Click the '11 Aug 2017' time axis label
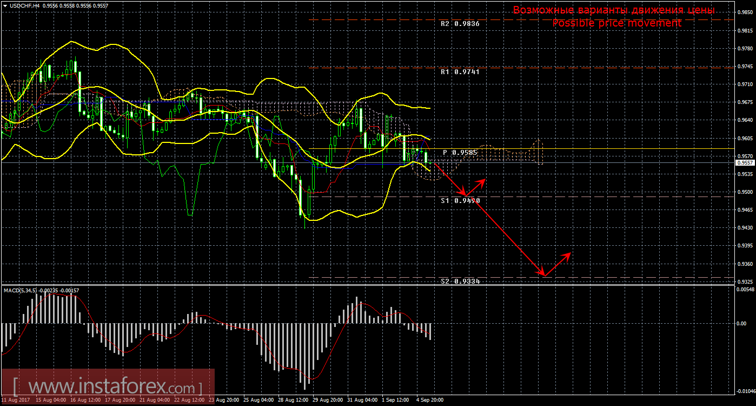Viewport: 756px width, 406px height. click(x=15, y=400)
